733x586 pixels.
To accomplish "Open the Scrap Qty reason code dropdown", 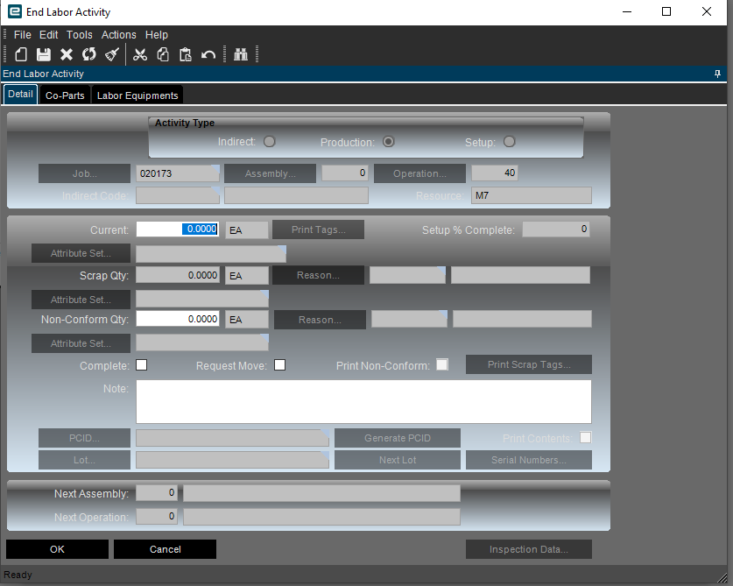I will pos(441,271).
